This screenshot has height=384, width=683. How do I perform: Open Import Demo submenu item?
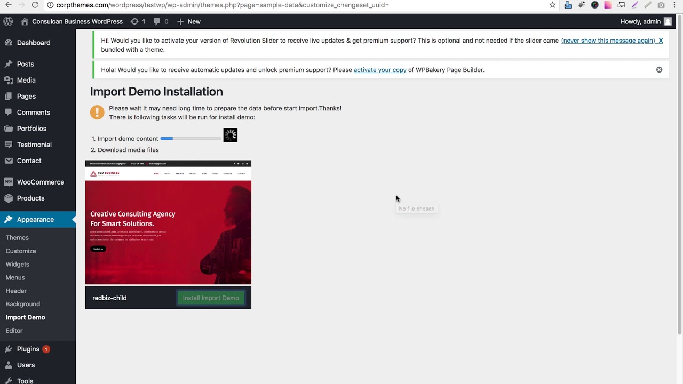(25, 317)
